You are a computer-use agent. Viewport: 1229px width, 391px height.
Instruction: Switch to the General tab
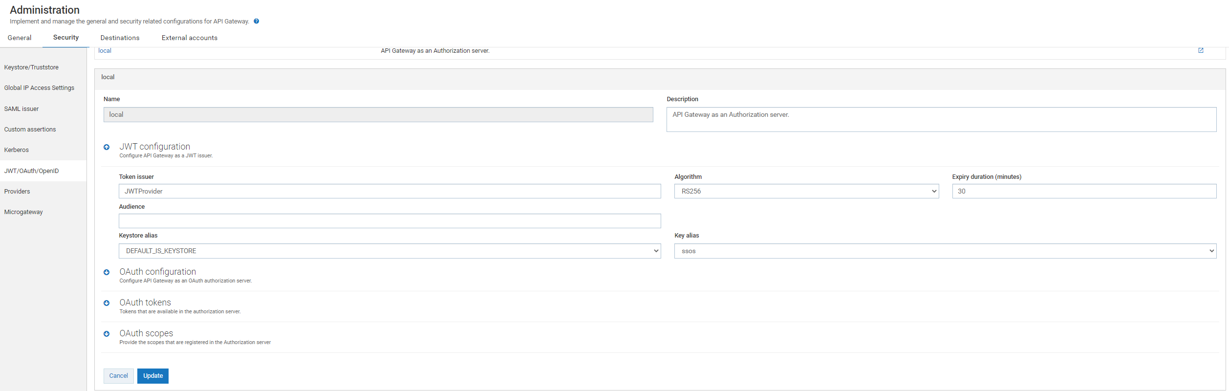(20, 38)
